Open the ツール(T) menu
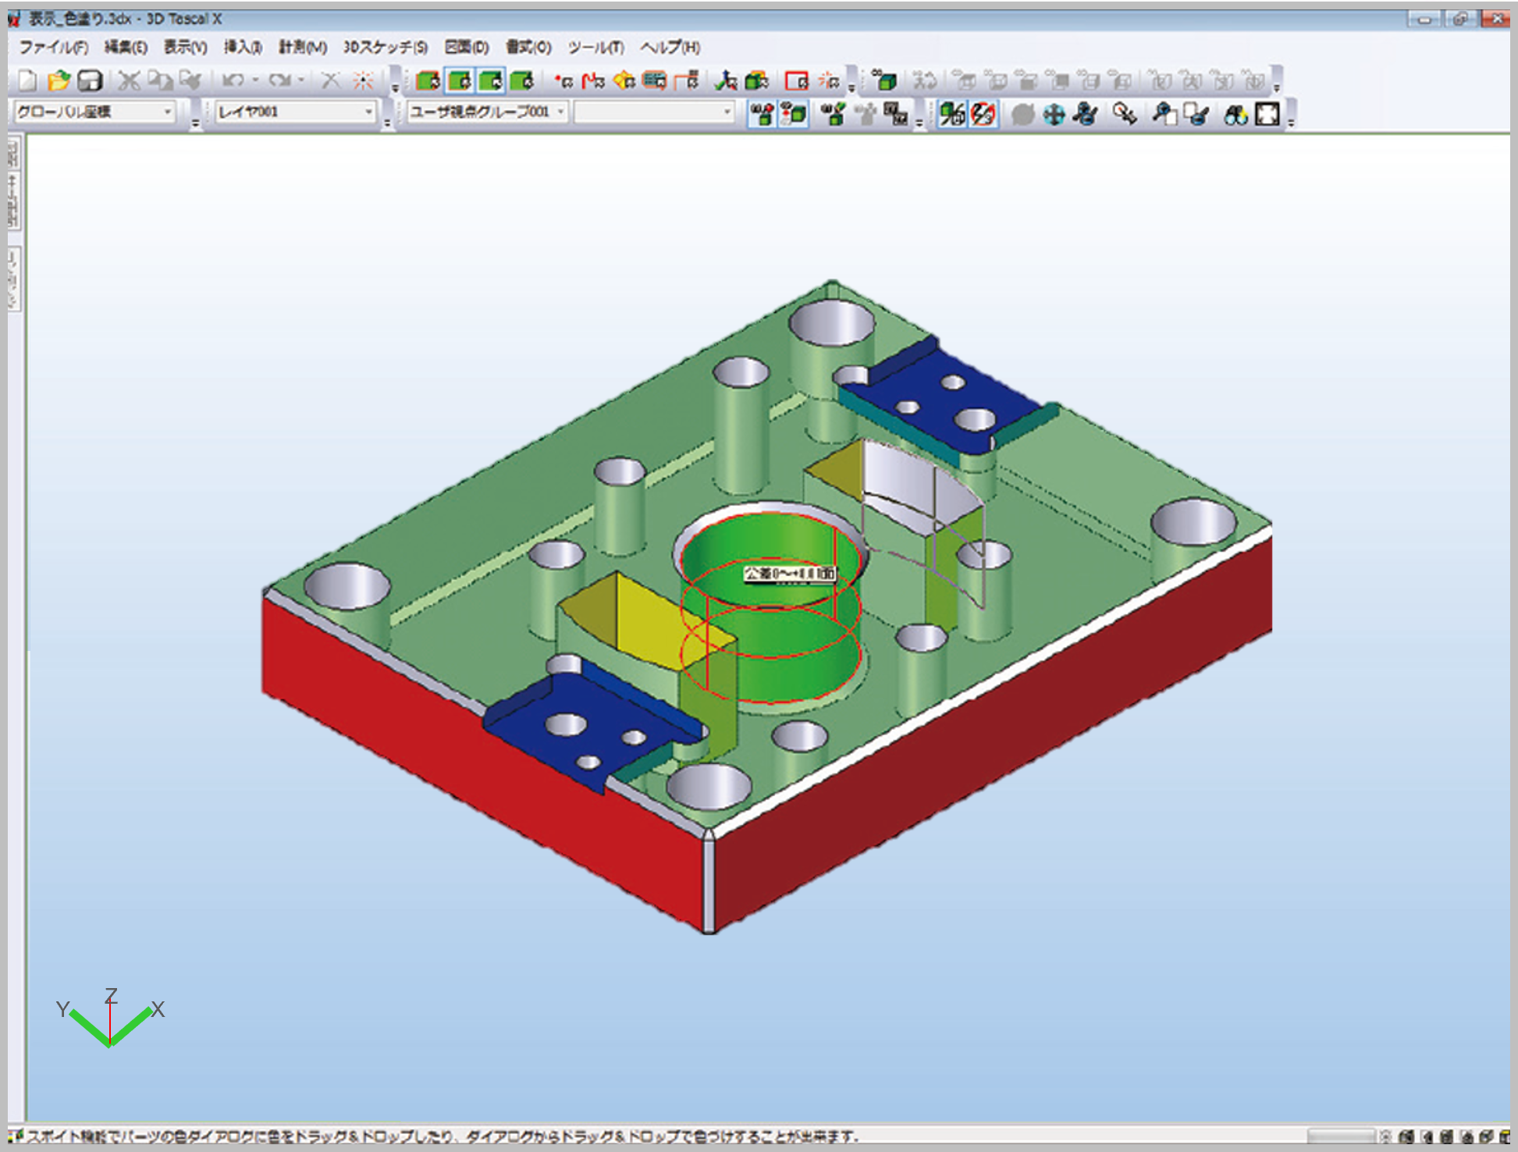 [x=595, y=48]
